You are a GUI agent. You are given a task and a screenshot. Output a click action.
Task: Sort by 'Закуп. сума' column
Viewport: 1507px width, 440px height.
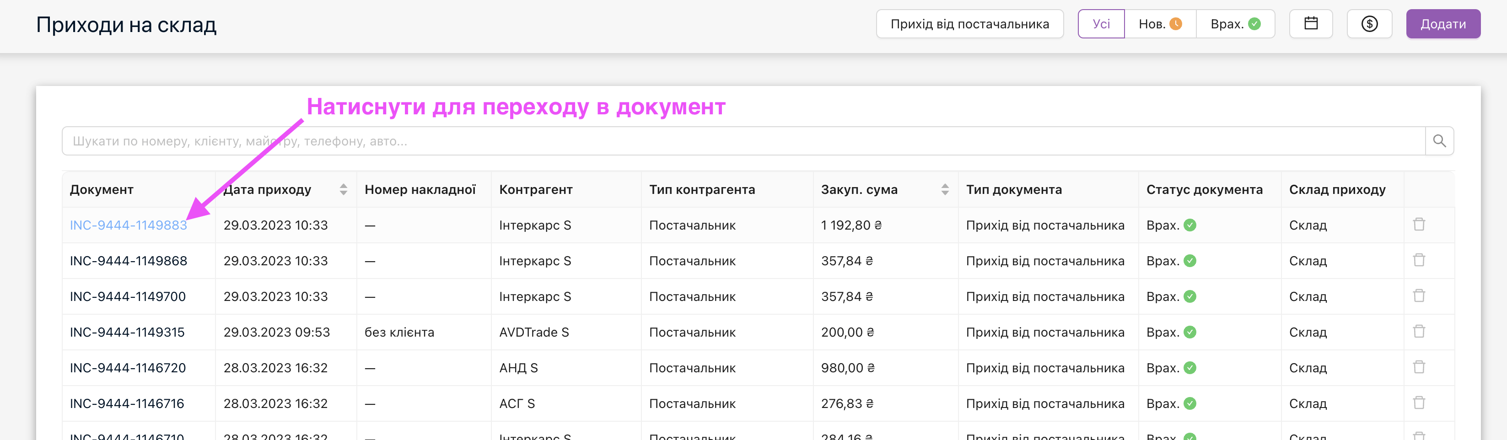pyautogui.click(x=944, y=189)
